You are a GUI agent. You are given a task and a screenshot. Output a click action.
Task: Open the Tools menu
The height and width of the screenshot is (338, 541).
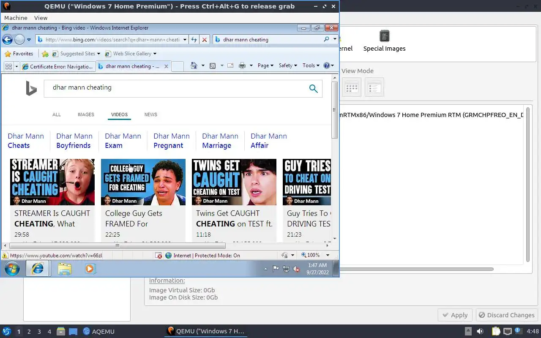pyautogui.click(x=311, y=65)
